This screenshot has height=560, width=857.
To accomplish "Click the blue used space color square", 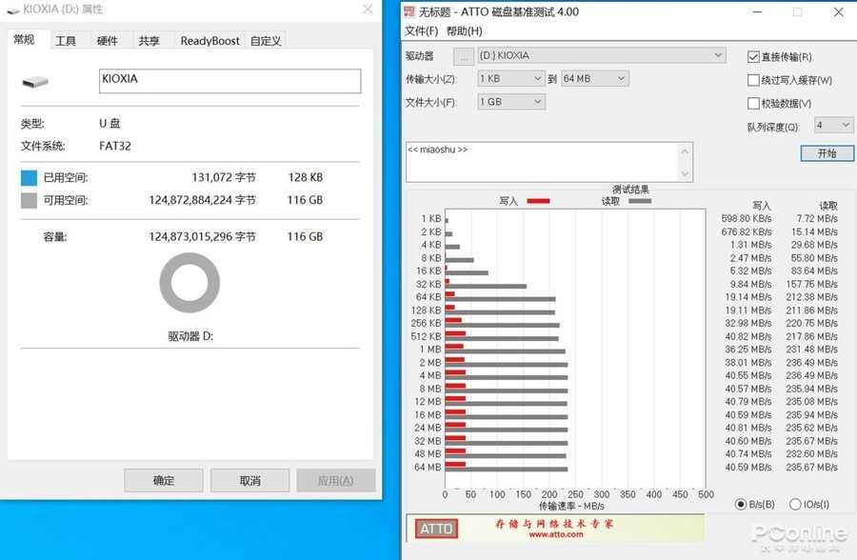I will 29,177.
